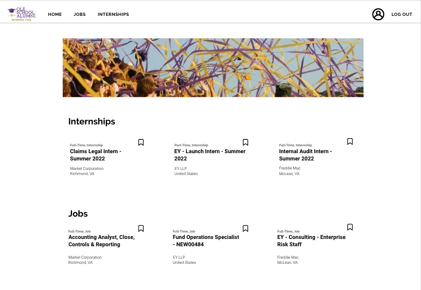This screenshot has width=421, height=290.
Task: Open the user profile icon
Action: pyautogui.click(x=378, y=14)
